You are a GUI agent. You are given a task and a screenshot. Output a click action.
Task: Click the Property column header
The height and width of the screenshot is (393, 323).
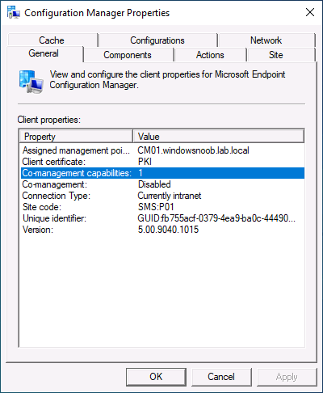click(x=76, y=136)
